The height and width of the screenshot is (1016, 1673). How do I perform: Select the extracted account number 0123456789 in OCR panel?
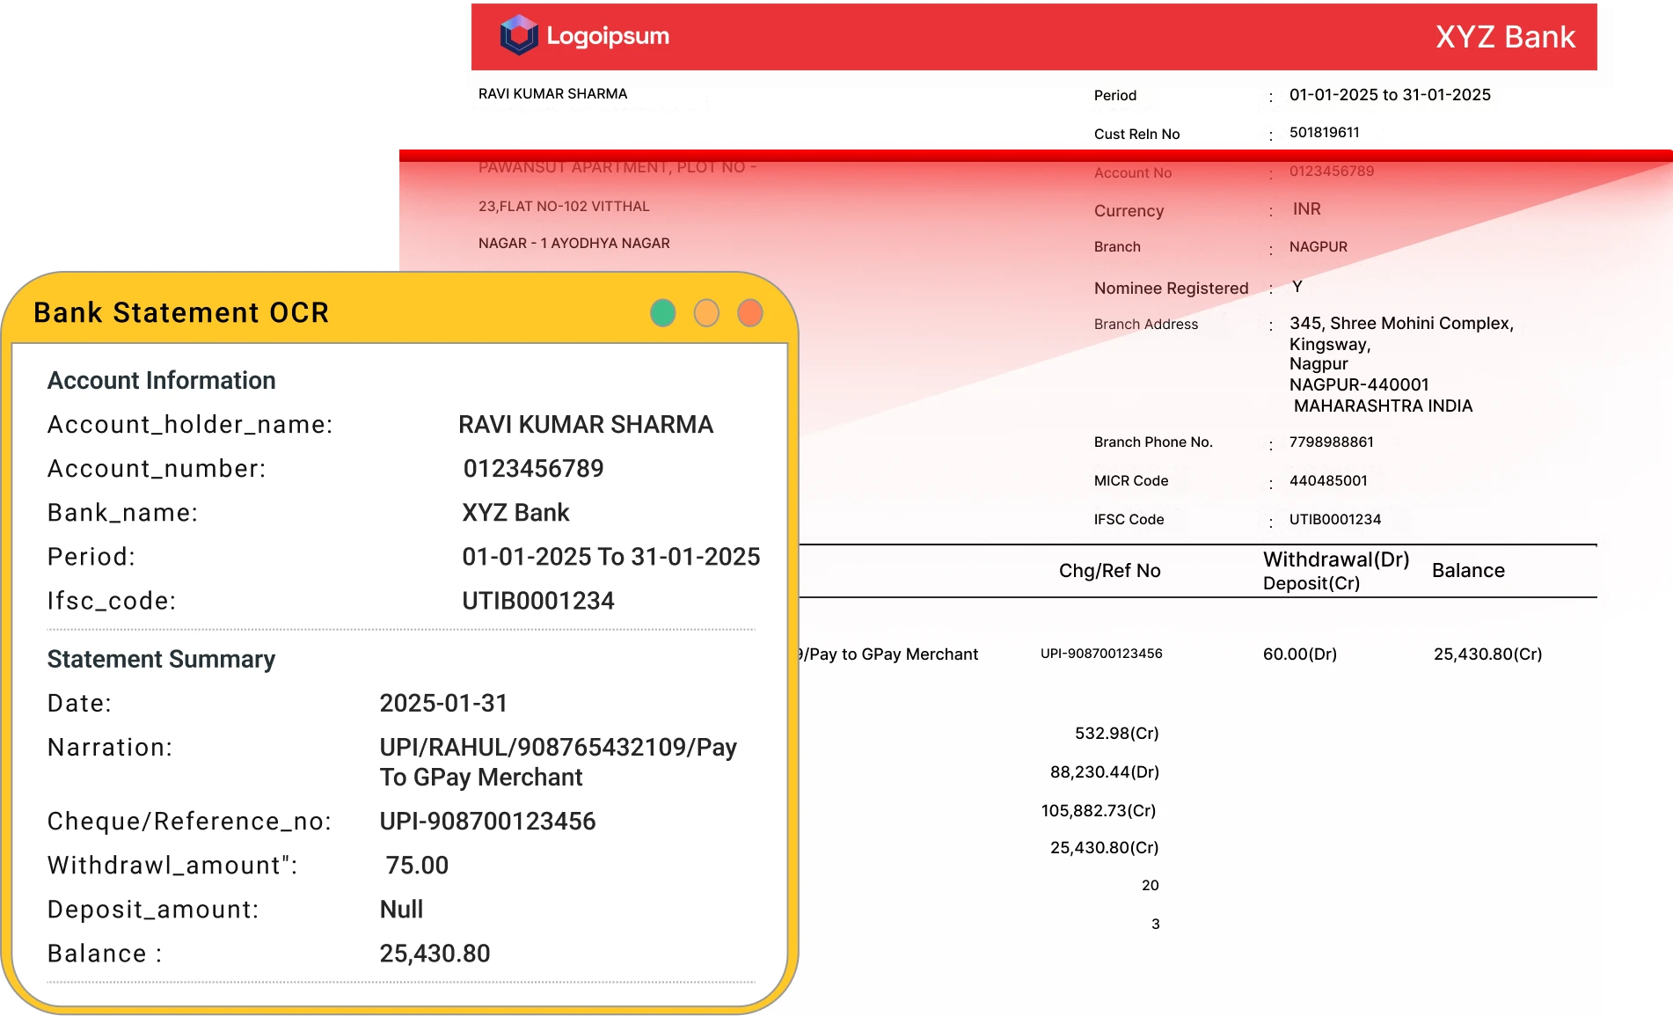[x=533, y=469]
